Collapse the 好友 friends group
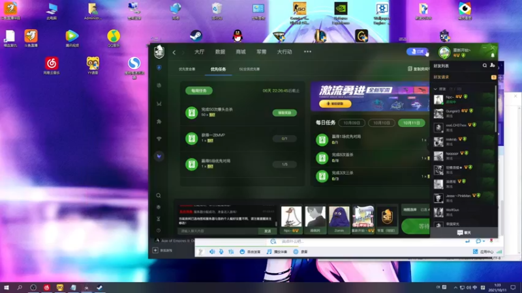This screenshot has width=522, height=293. tap(435, 89)
